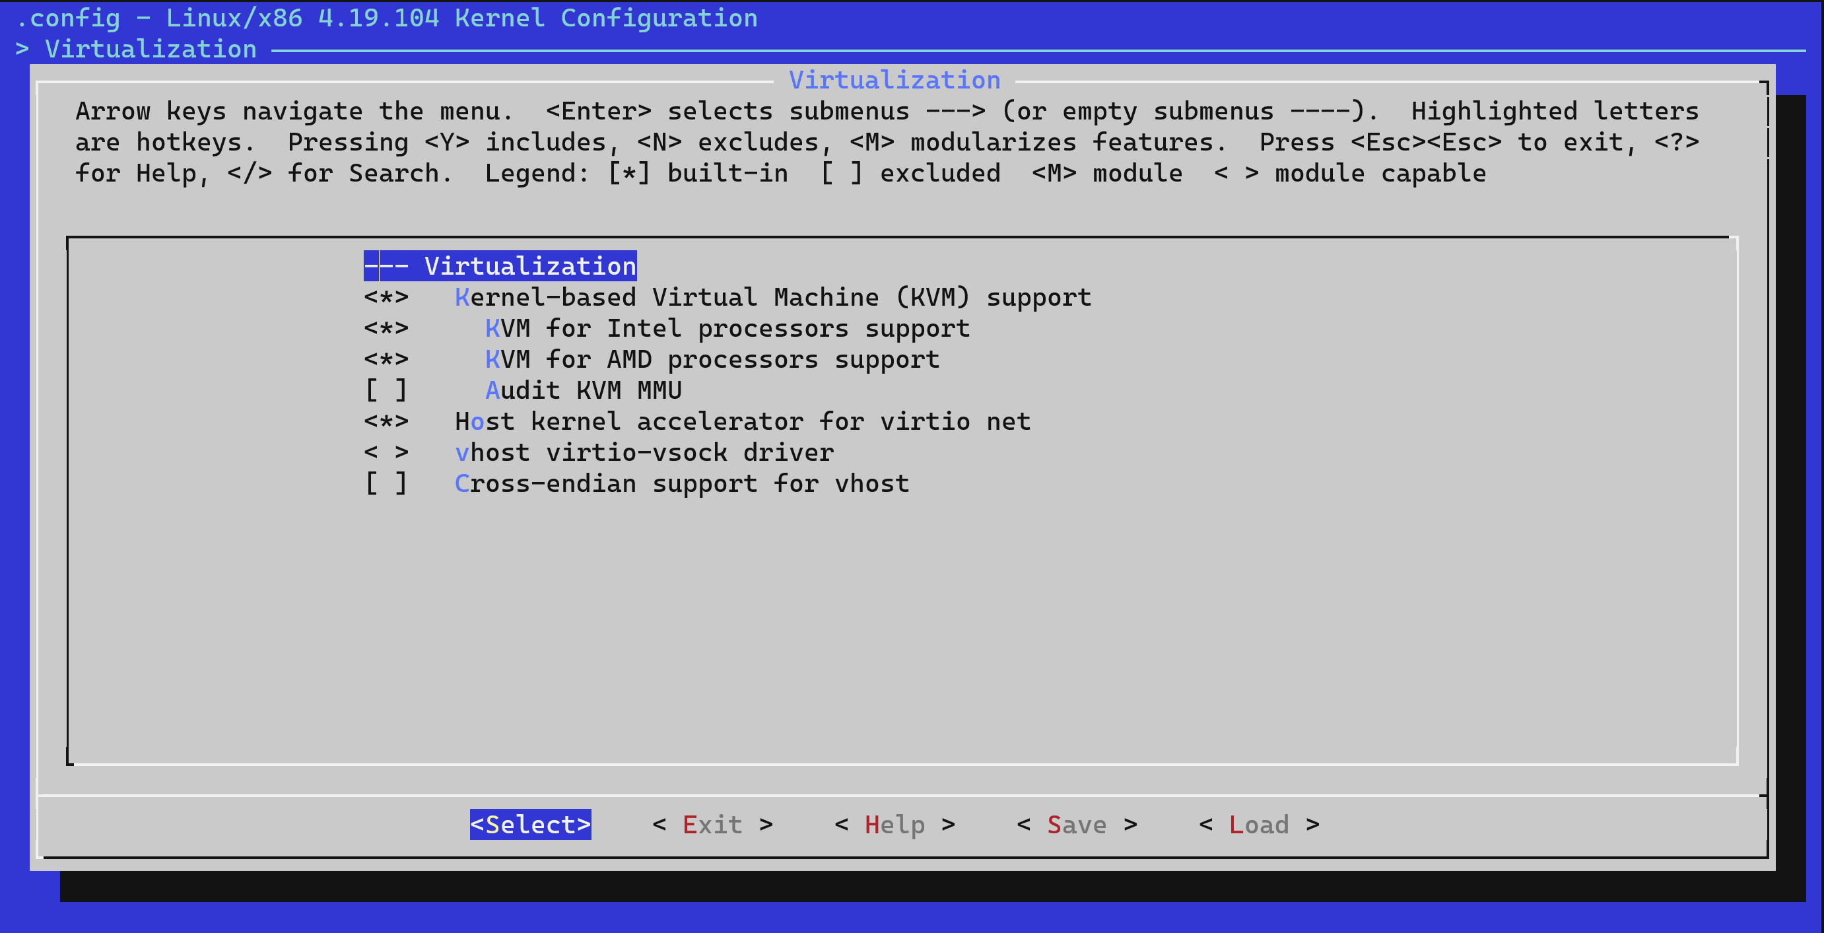This screenshot has height=933, width=1824.
Task: Click the '.config - Linux/x86 4.19.104 Kernel Configuration' header
Action: pos(387,18)
